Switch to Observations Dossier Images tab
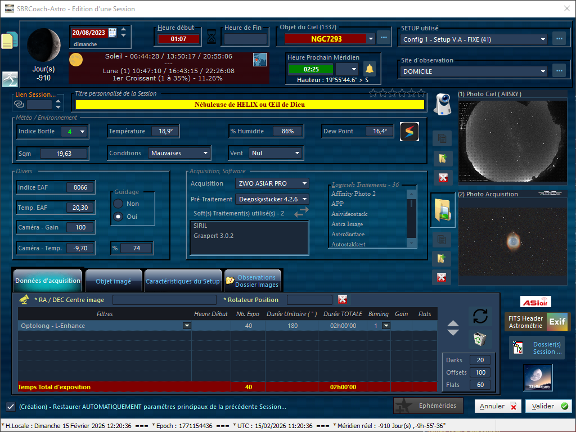The height and width of the screenshot is (432, 576). (253, 281)
